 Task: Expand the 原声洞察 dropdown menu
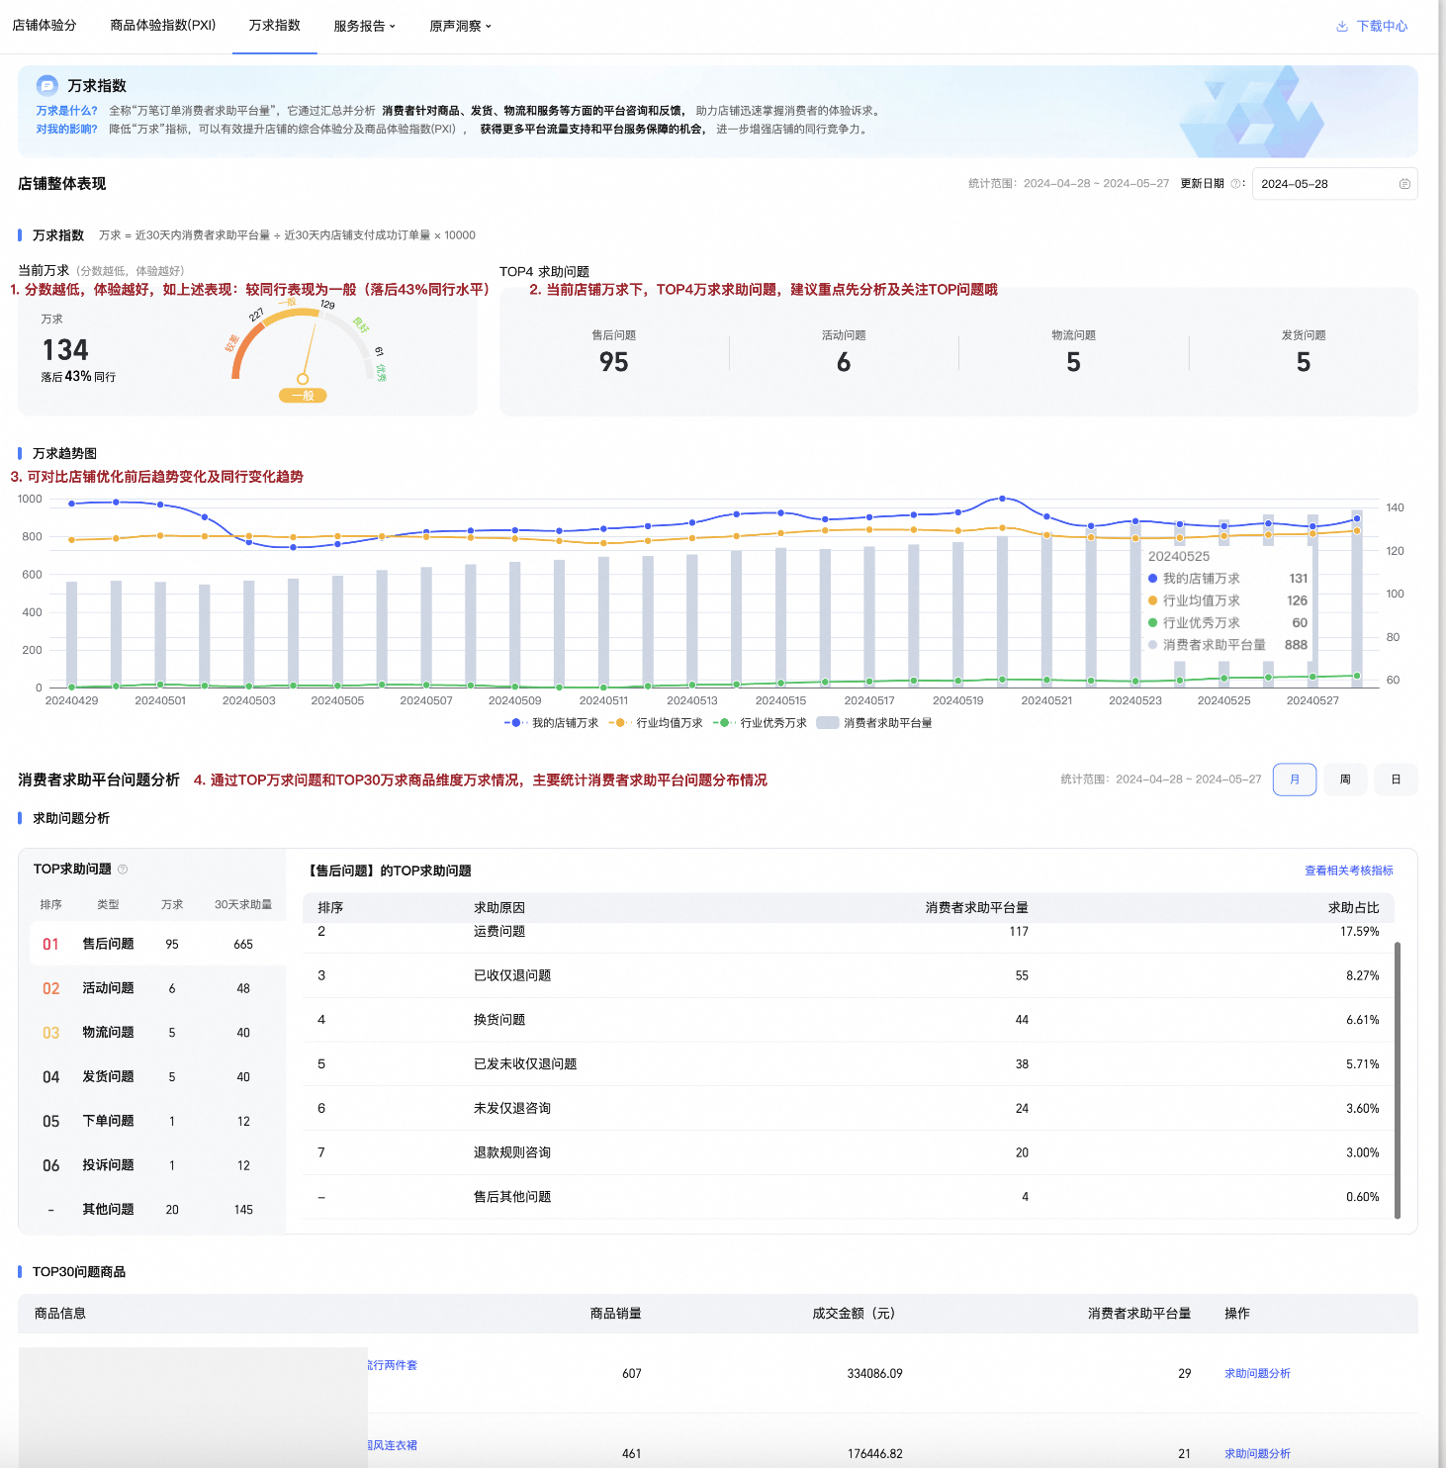[461, 26]
